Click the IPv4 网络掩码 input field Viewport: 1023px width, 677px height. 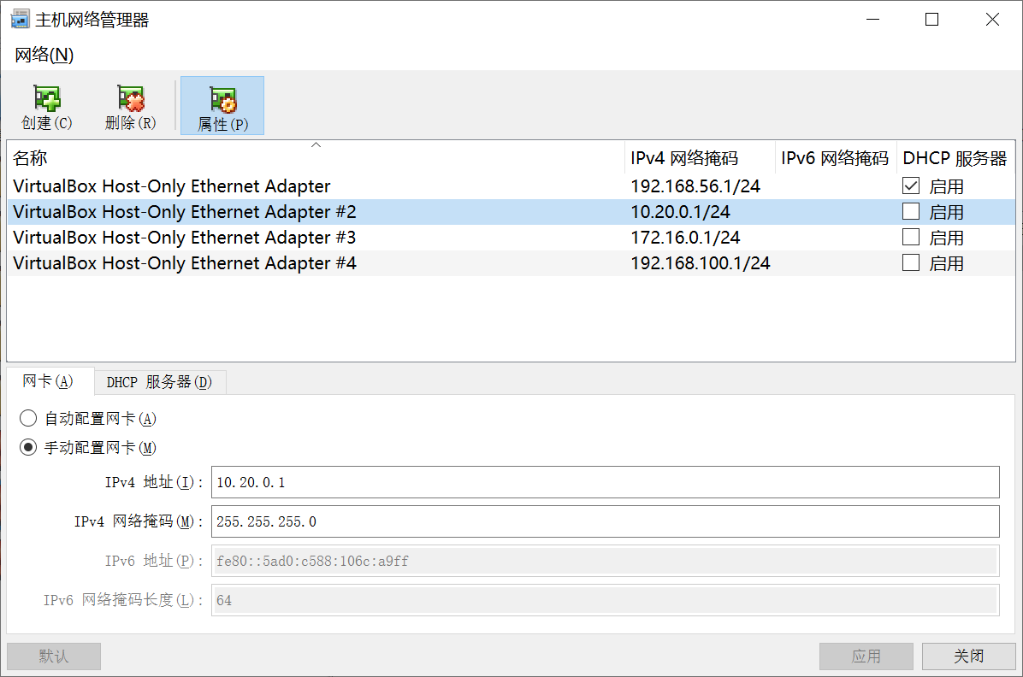606,521
